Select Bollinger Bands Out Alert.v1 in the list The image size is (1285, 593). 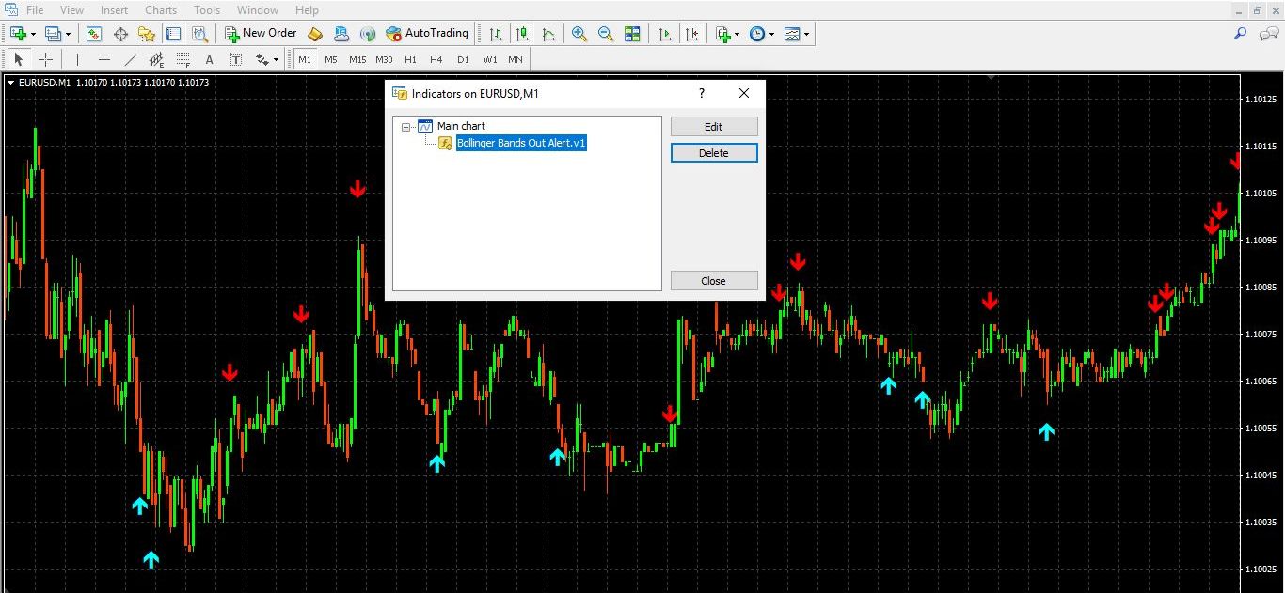[x=521, y=143]
